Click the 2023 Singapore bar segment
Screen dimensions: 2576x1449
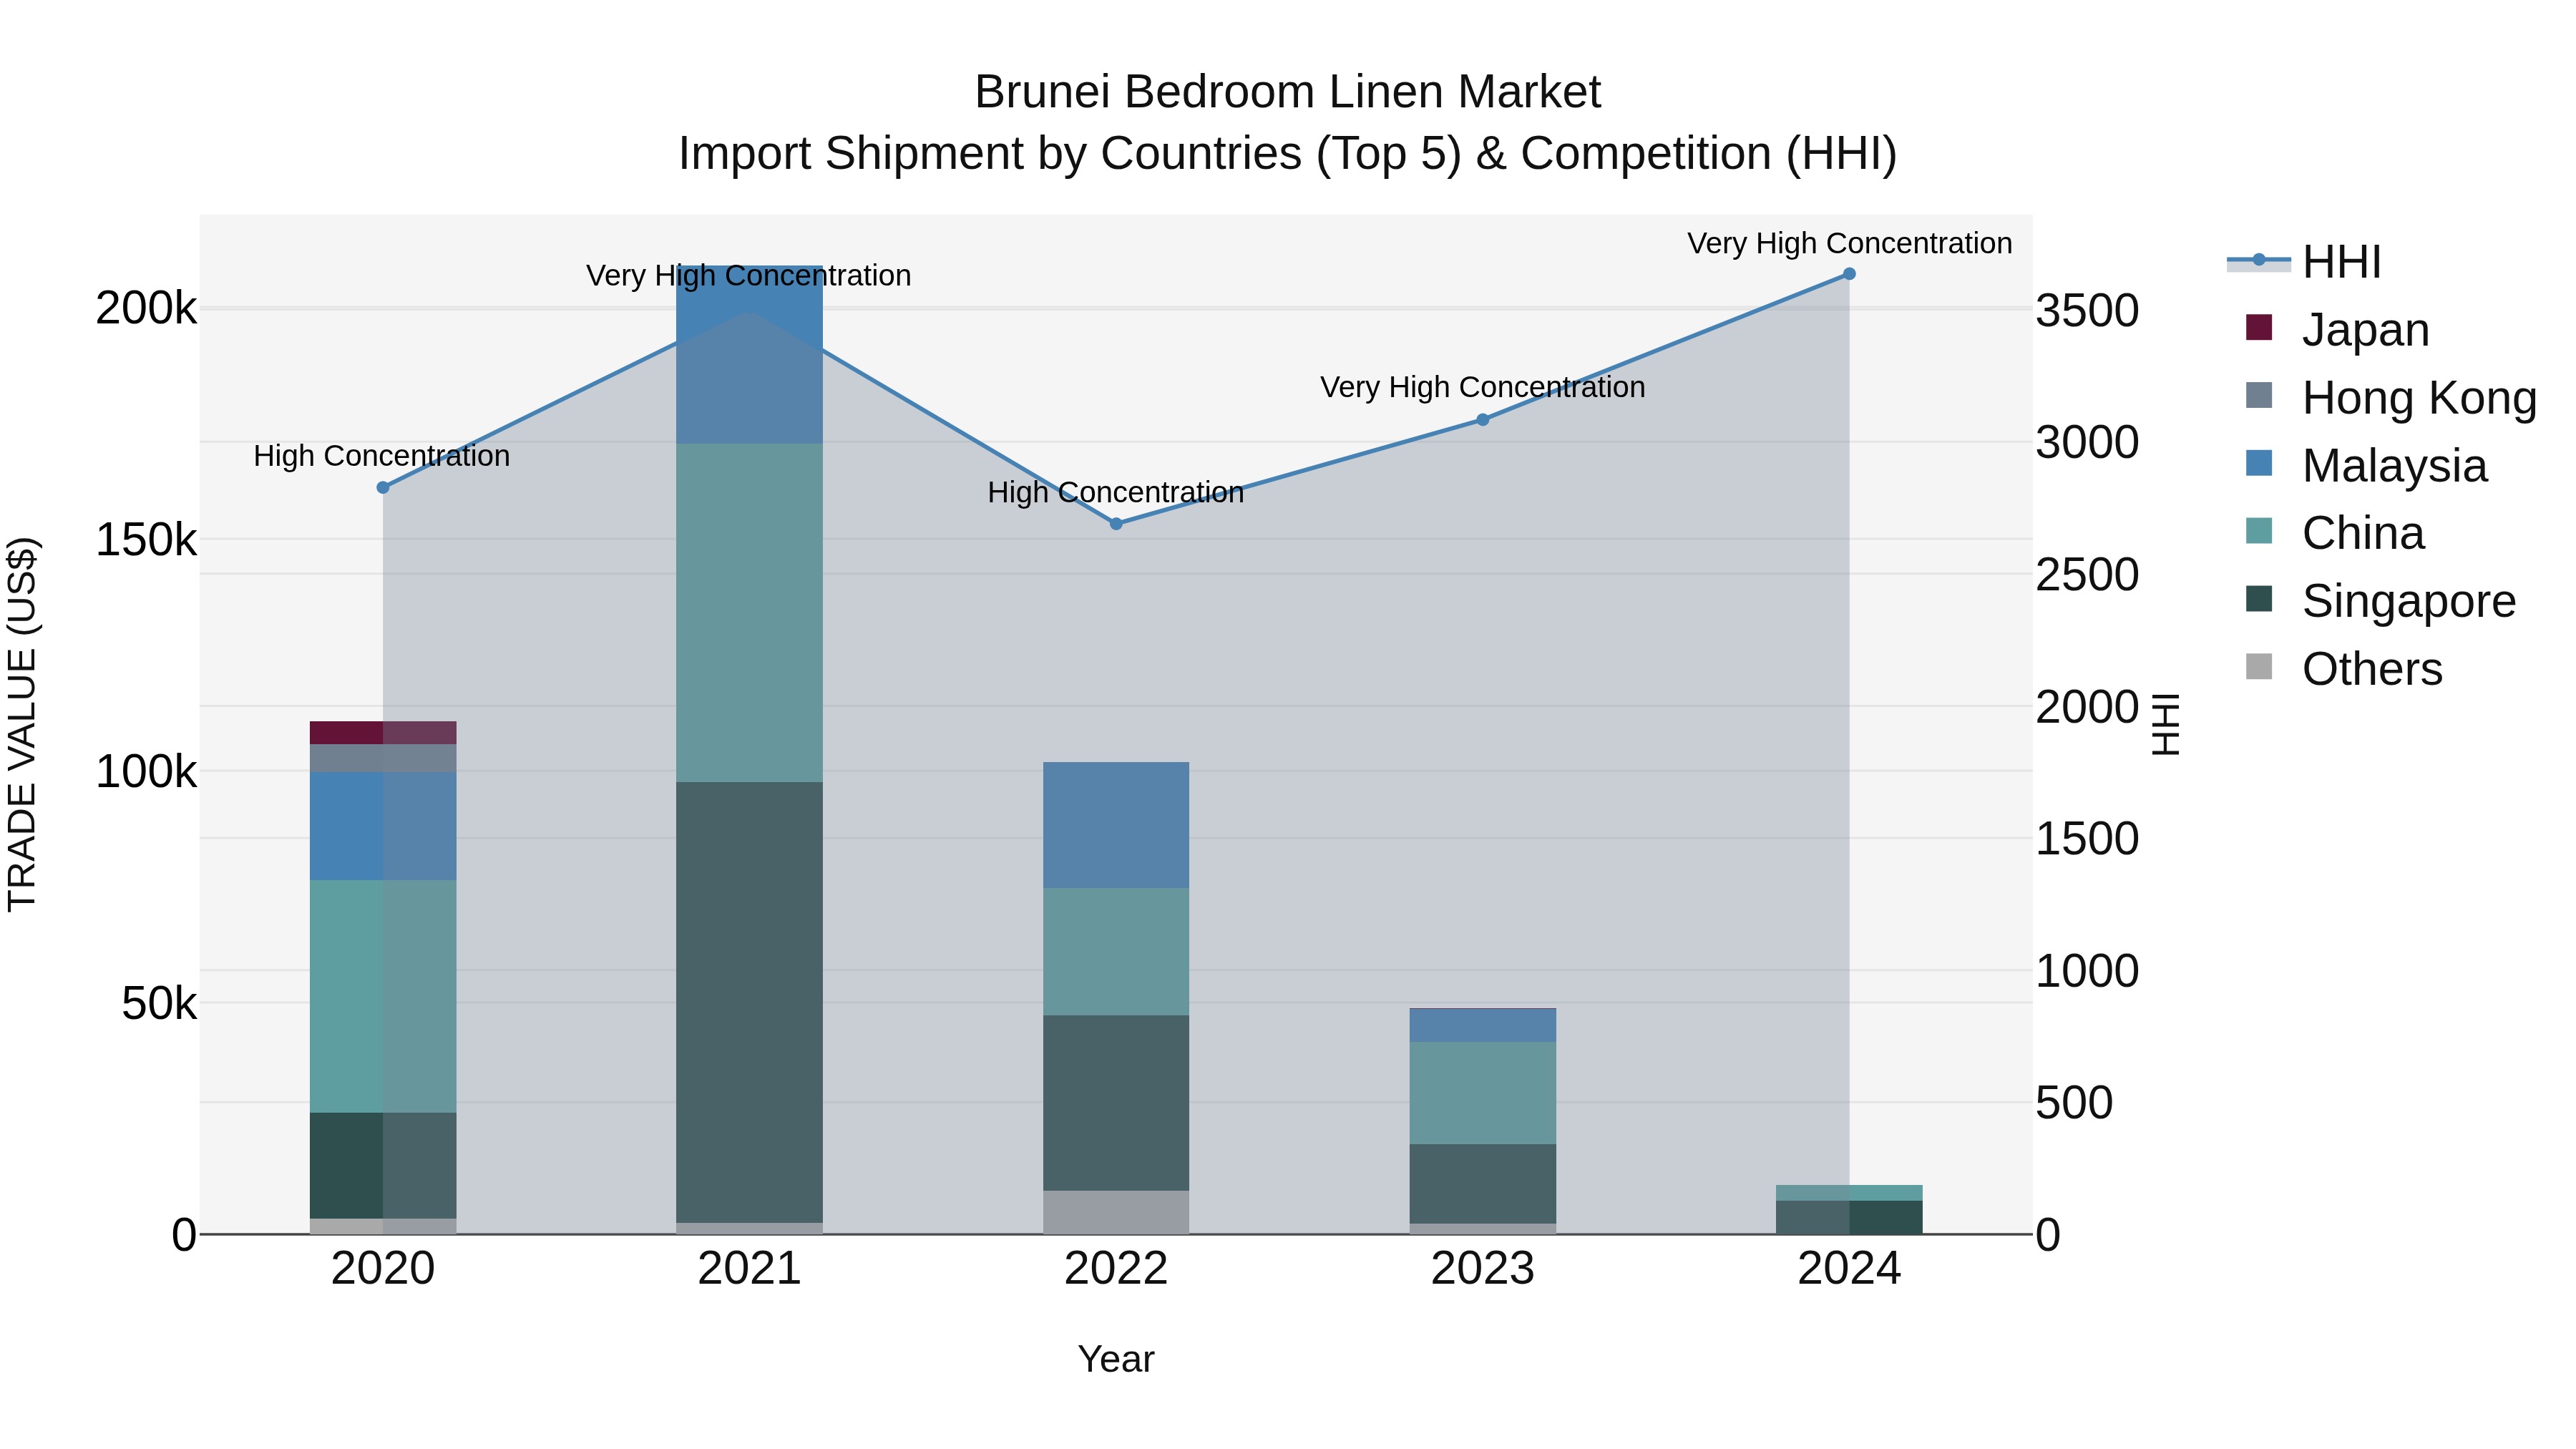click(1483, 1184)
